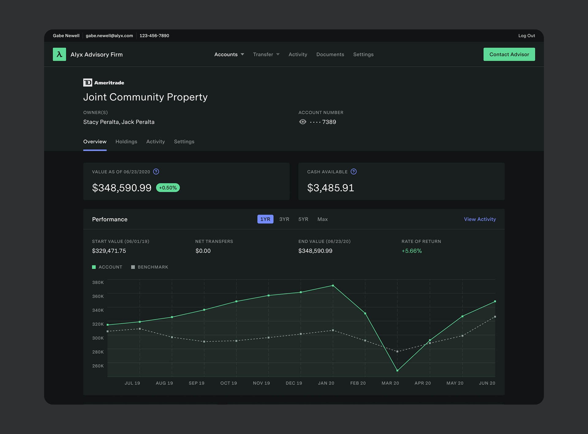Switch performance range to 5YR

(x=303, y=219)
